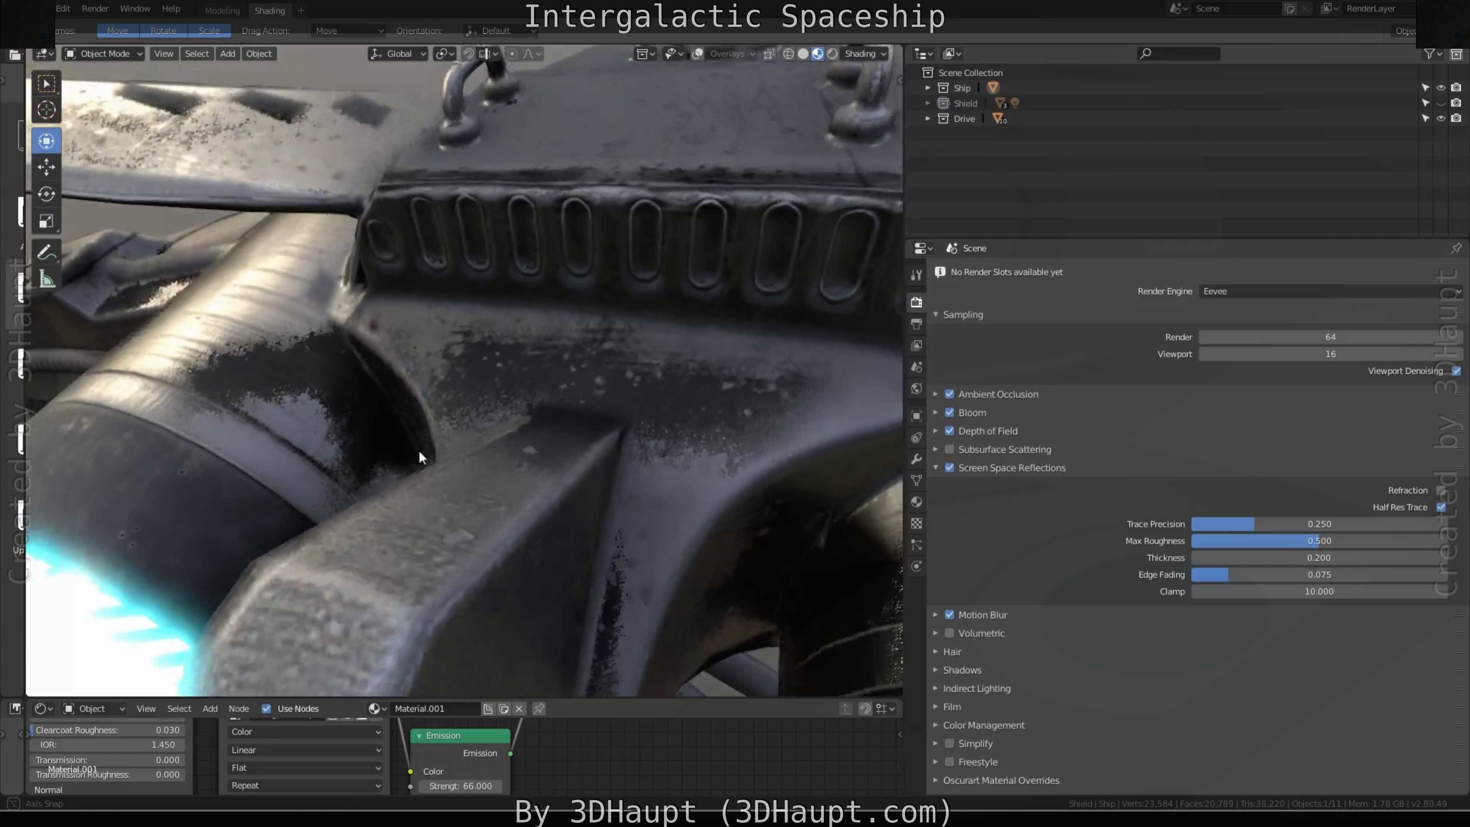Expand the Shadows panel
Image resolution: width=1470 pixels, height=827 pixels.
pos(962,670)
